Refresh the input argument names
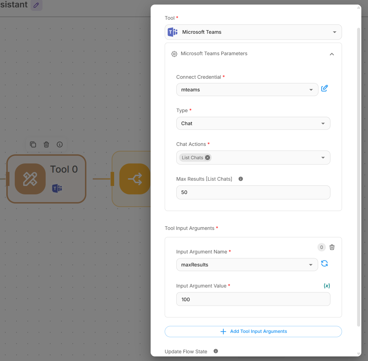The width and height of the screenshot is (368, 361). [x=324, y=263]
